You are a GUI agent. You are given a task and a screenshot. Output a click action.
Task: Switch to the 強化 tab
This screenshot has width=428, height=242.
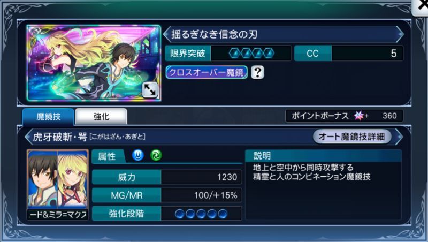101,117
